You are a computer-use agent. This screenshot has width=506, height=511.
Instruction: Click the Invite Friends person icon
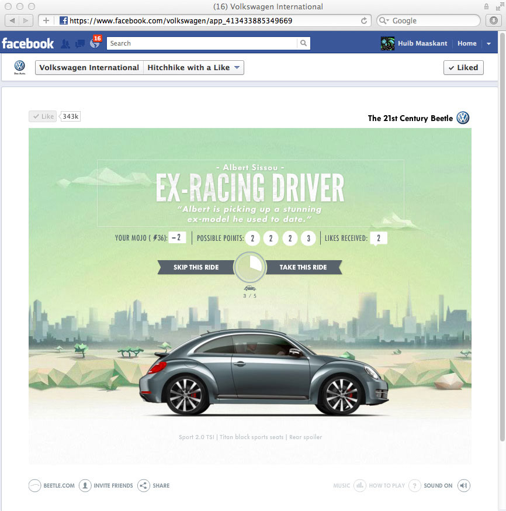pos(85,486)
